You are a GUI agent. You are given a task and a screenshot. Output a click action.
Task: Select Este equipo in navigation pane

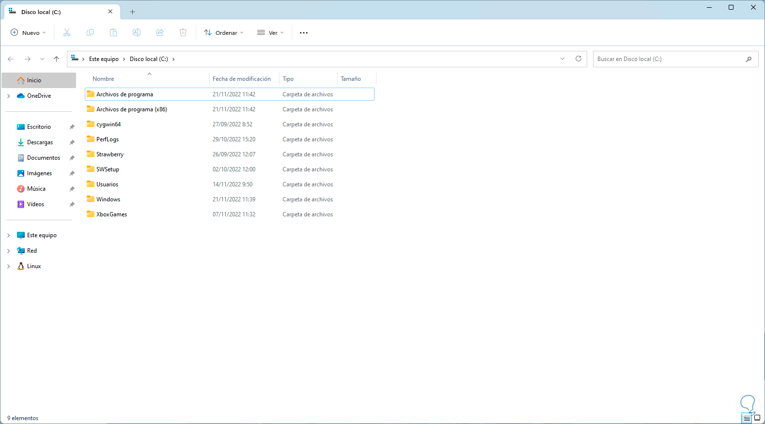[x=42, y=235]
